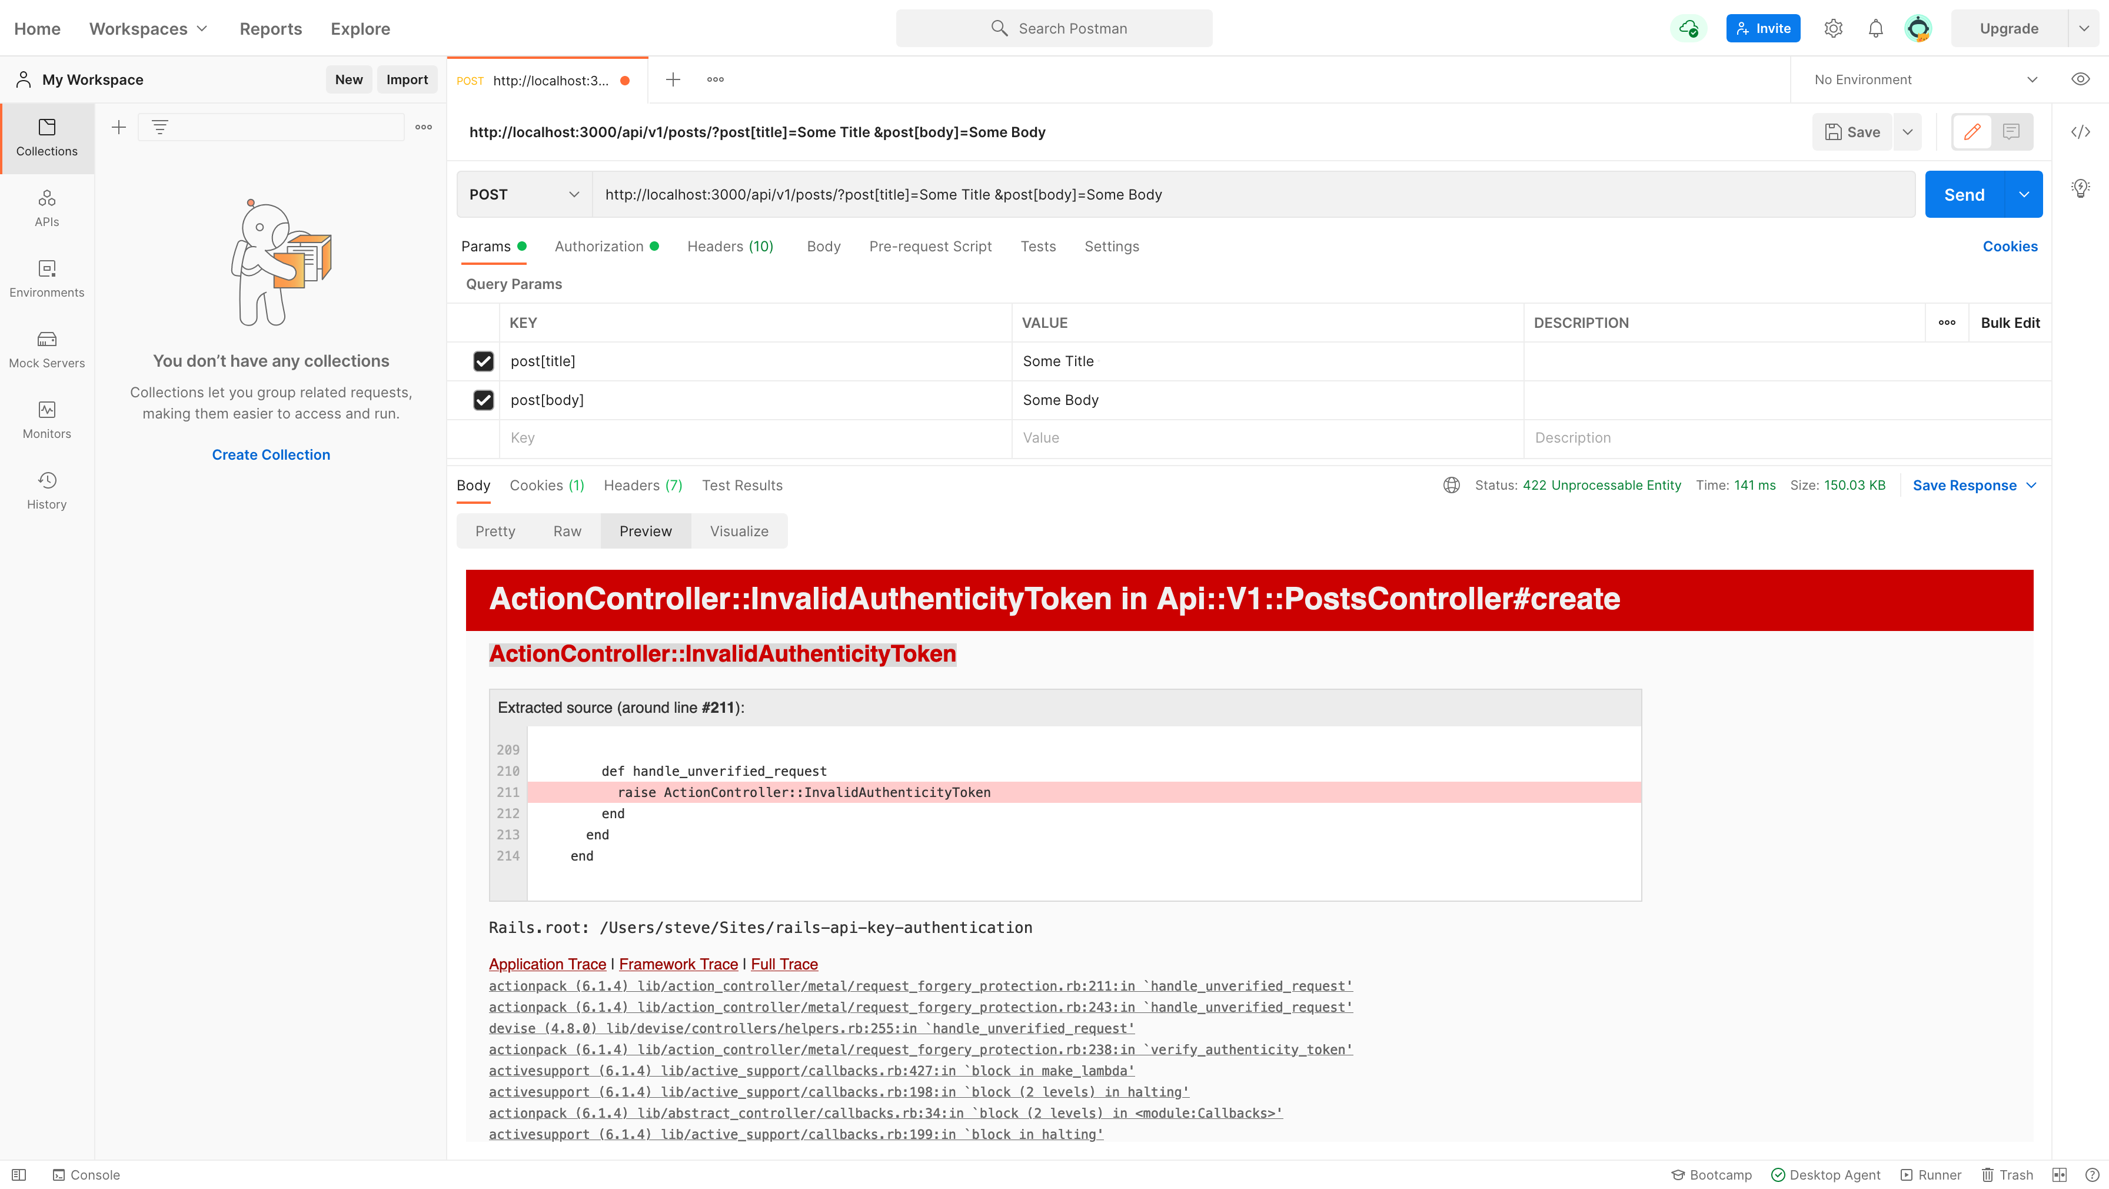Open the Monitors sidebar panel
Image resolution: width=2109 pixels, height=1189 pixels.
(x=46, y=420)
